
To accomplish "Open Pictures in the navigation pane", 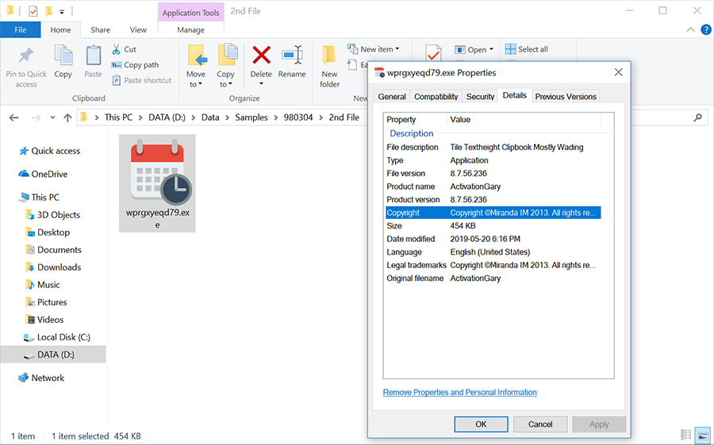I will pos(46,302).
